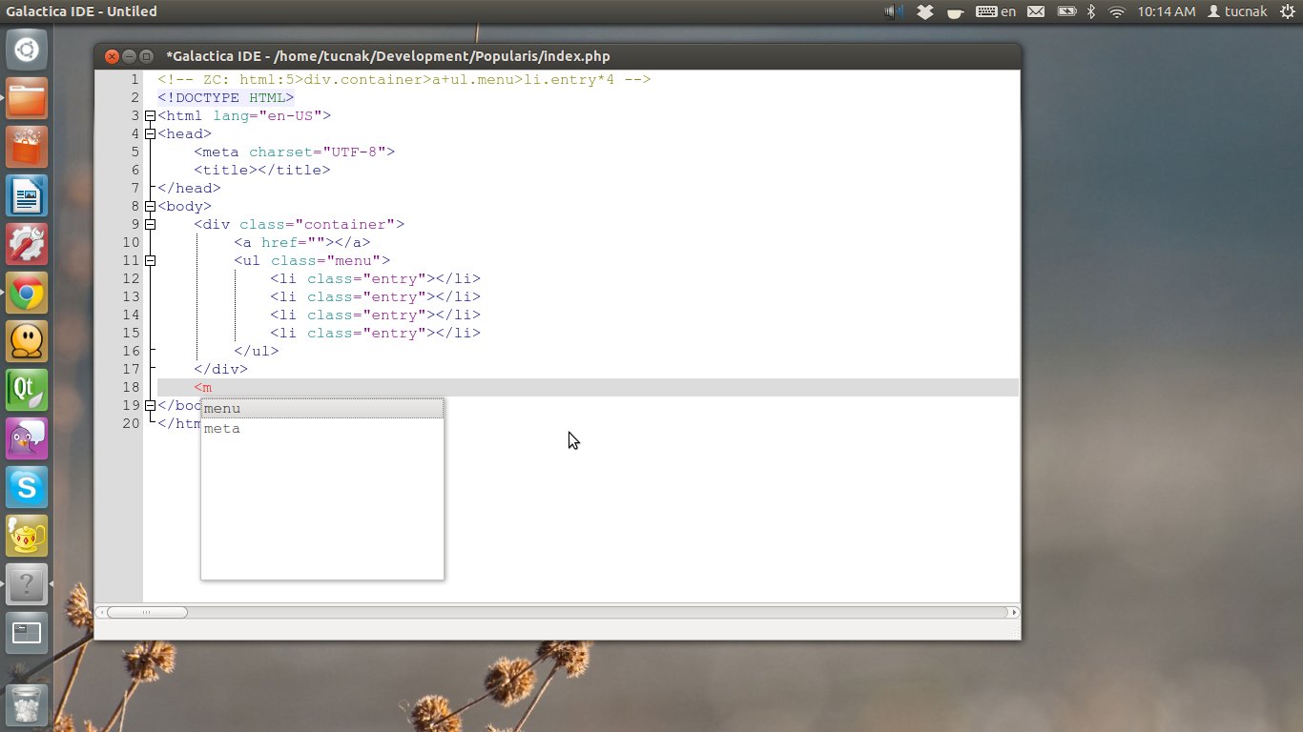Open the keyboard layout en indicator
The height and width of the screenshot is (732, 1303).
996,11
